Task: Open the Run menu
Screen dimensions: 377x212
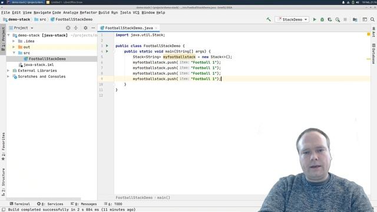Action: click(x=114, y=12)
